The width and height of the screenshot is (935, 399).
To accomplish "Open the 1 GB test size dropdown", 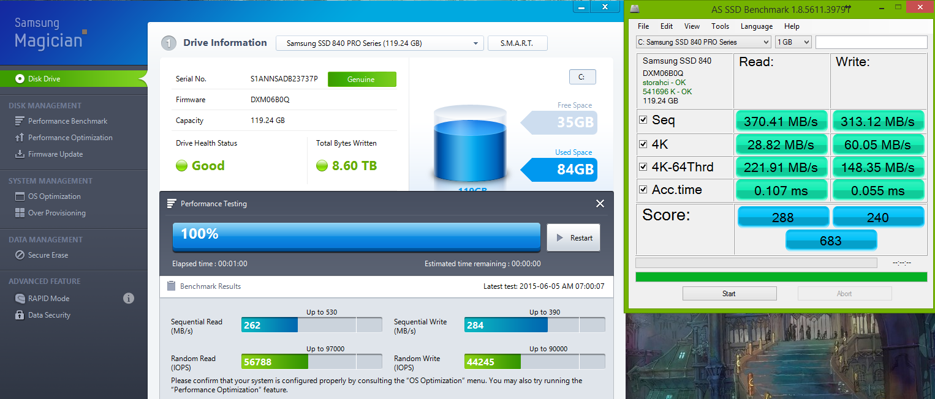I will (x=793, y=42).
